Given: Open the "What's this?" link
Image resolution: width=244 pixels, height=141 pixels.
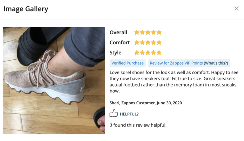Looking at the screenshot, I should click(216, 63).
